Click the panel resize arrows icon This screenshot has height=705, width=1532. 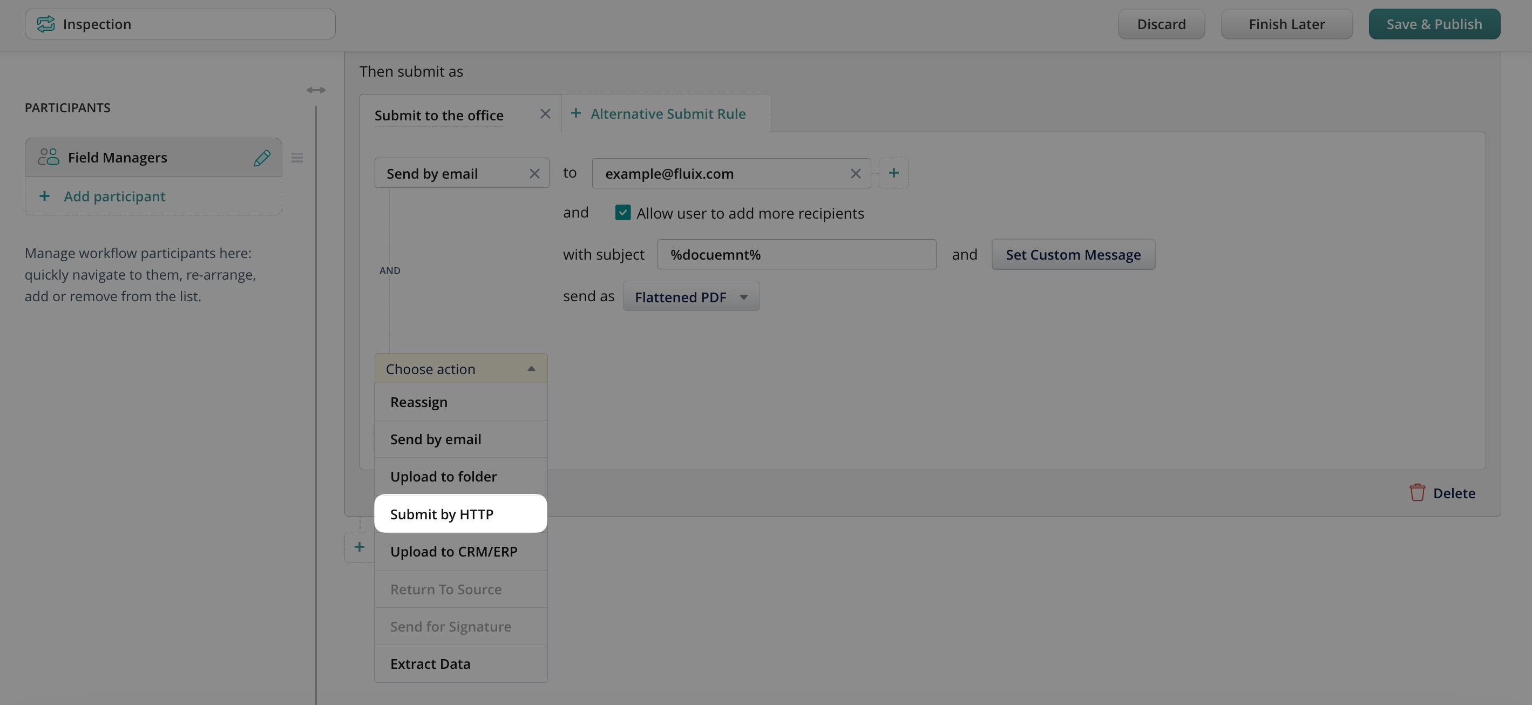[x=316, y=90]
